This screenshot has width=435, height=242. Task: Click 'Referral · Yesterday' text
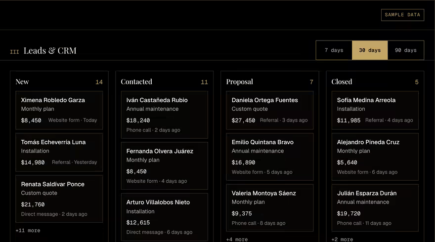(74, 162)
